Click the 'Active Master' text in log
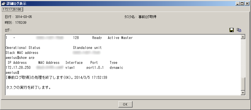This screenshot has height=110, width=251. (x=120, y=38)
